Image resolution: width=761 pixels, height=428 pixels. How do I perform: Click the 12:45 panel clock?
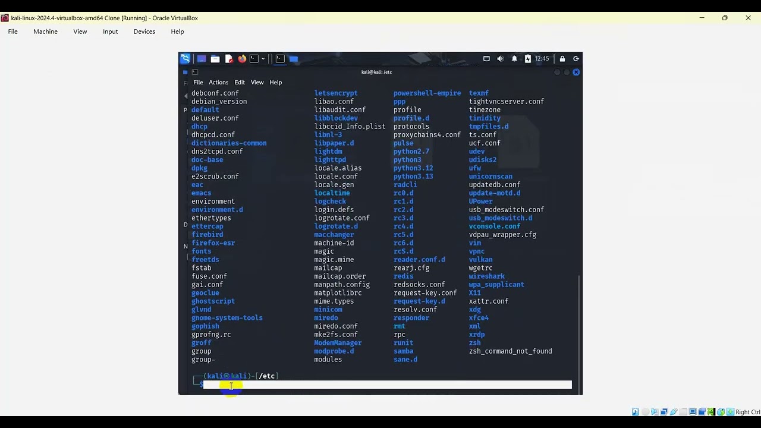point(542,59)
